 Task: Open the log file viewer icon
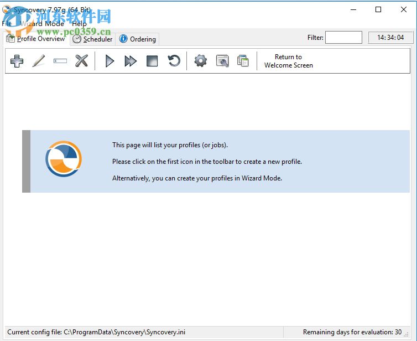point(222,61)
